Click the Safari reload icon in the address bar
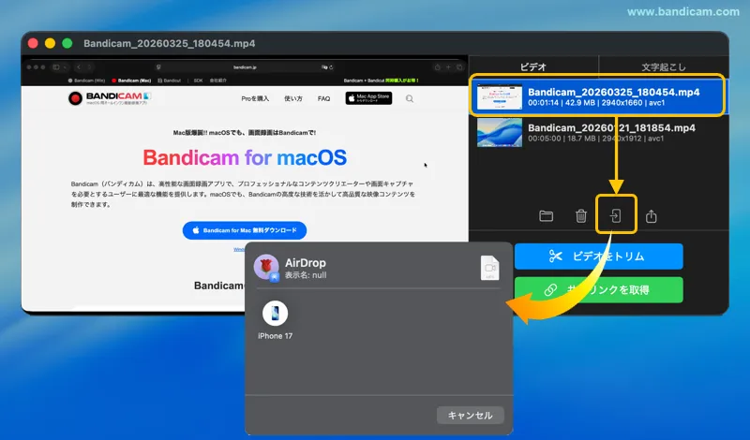 [331, 67]
